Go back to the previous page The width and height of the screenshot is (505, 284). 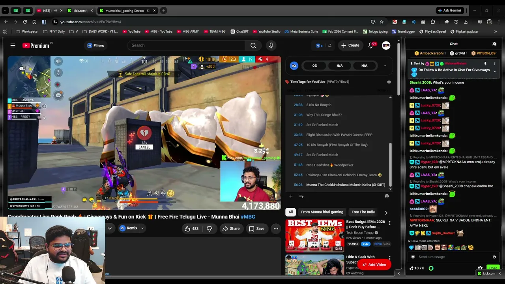tap(6, 22)
